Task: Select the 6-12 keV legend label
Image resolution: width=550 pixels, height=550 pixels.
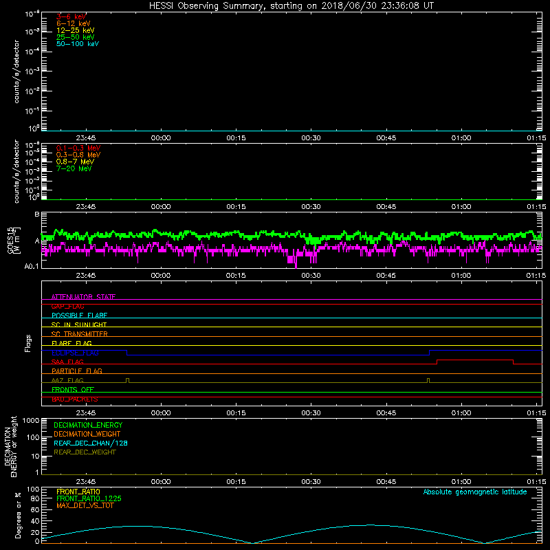Action: (x=74, y=23)
